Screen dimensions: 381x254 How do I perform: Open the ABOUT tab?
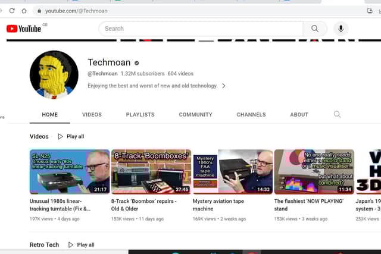(299, 115)
